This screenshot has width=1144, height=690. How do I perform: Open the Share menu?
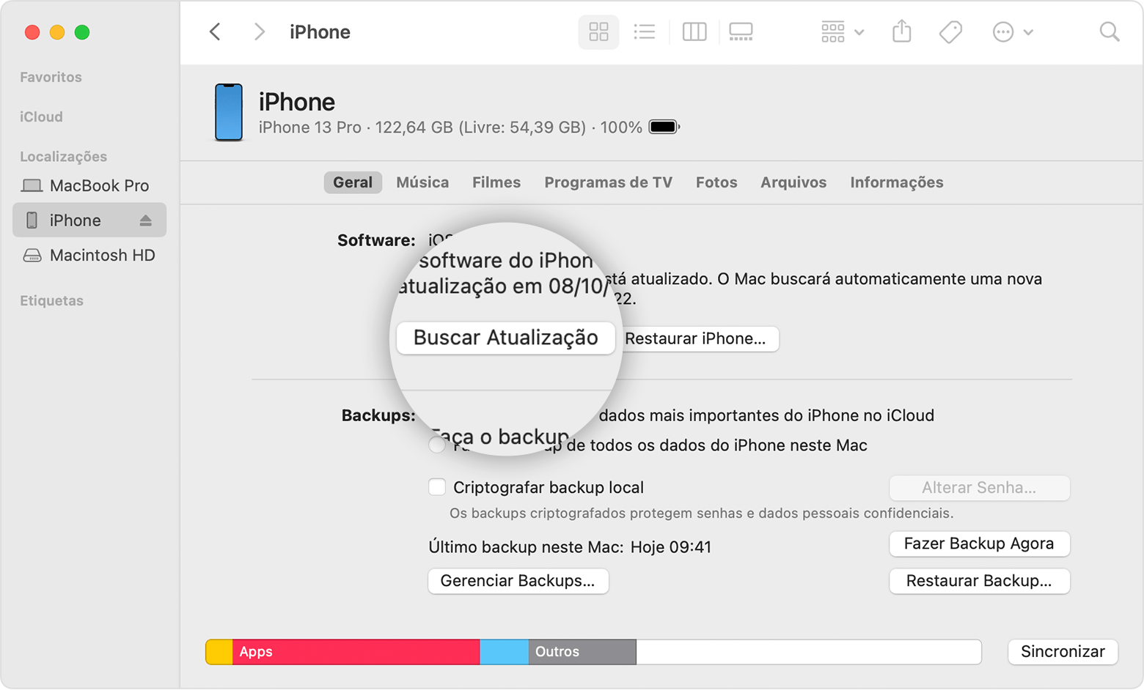901,31
